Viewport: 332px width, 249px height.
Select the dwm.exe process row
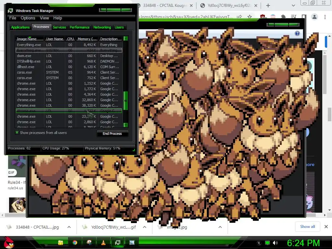[x=69, y=56]
